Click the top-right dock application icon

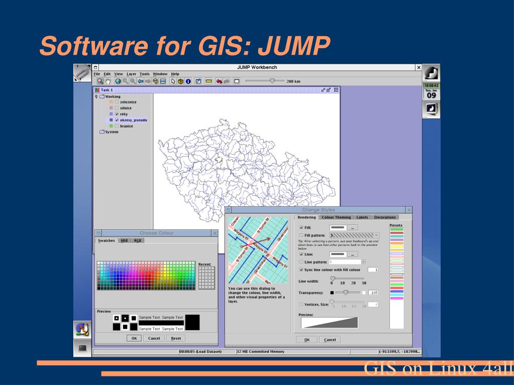[431, 73]
